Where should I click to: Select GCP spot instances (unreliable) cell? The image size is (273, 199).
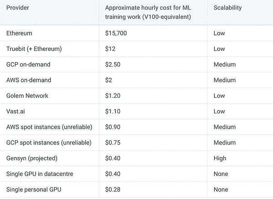[x=49, y=143]
